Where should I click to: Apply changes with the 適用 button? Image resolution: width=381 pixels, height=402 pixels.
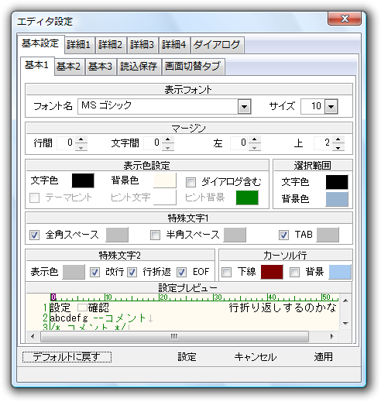tap(324, 357)
